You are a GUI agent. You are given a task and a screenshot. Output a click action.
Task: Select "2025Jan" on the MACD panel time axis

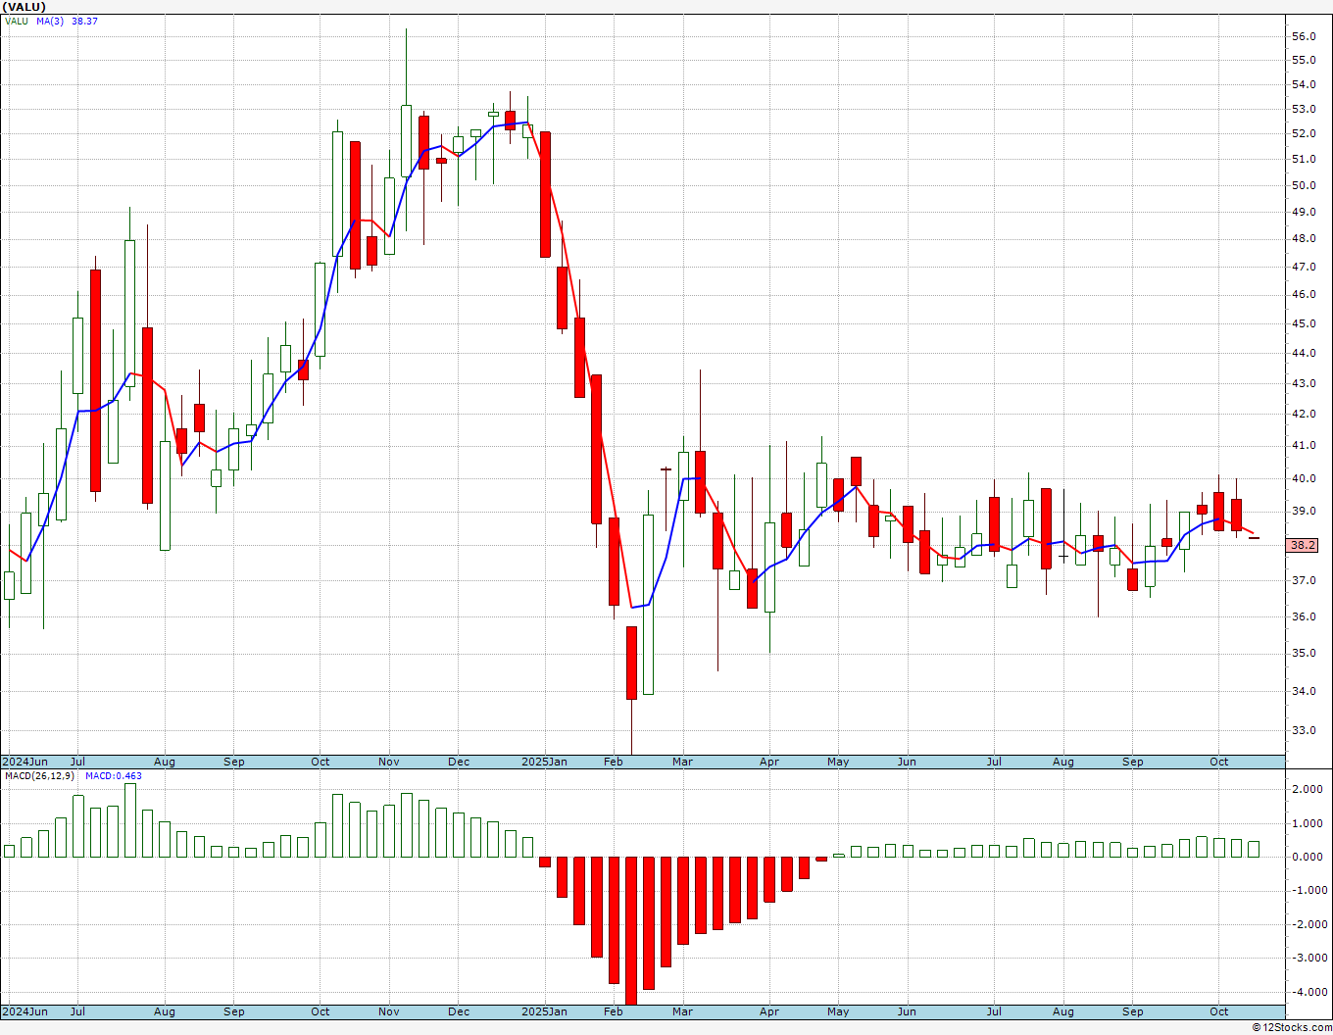[x=544, y=1011]
